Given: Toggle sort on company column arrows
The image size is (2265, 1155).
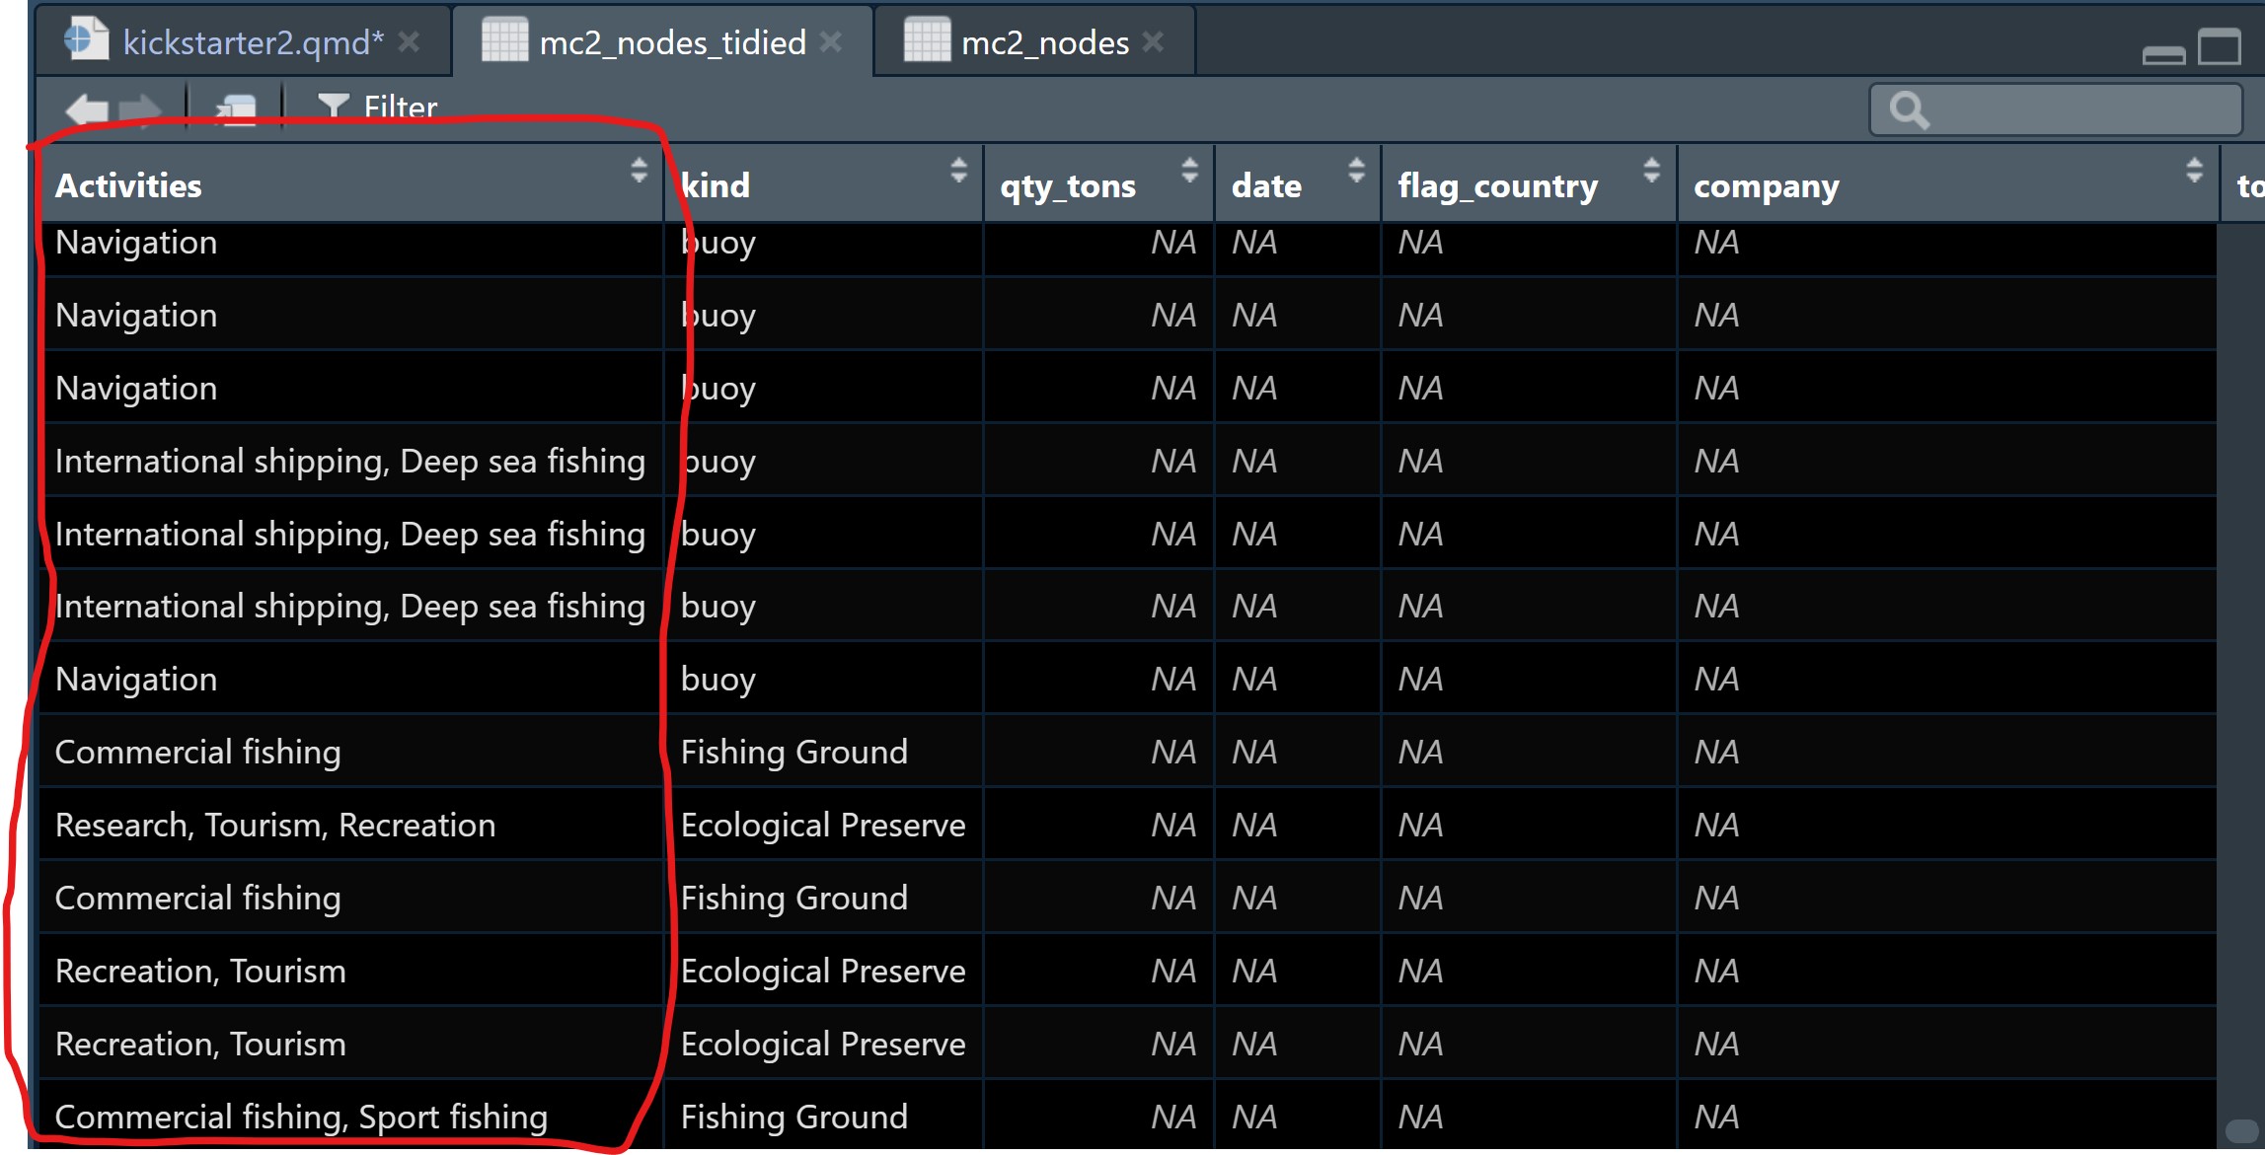Looking at the screenshot, I should (2194, 170).
